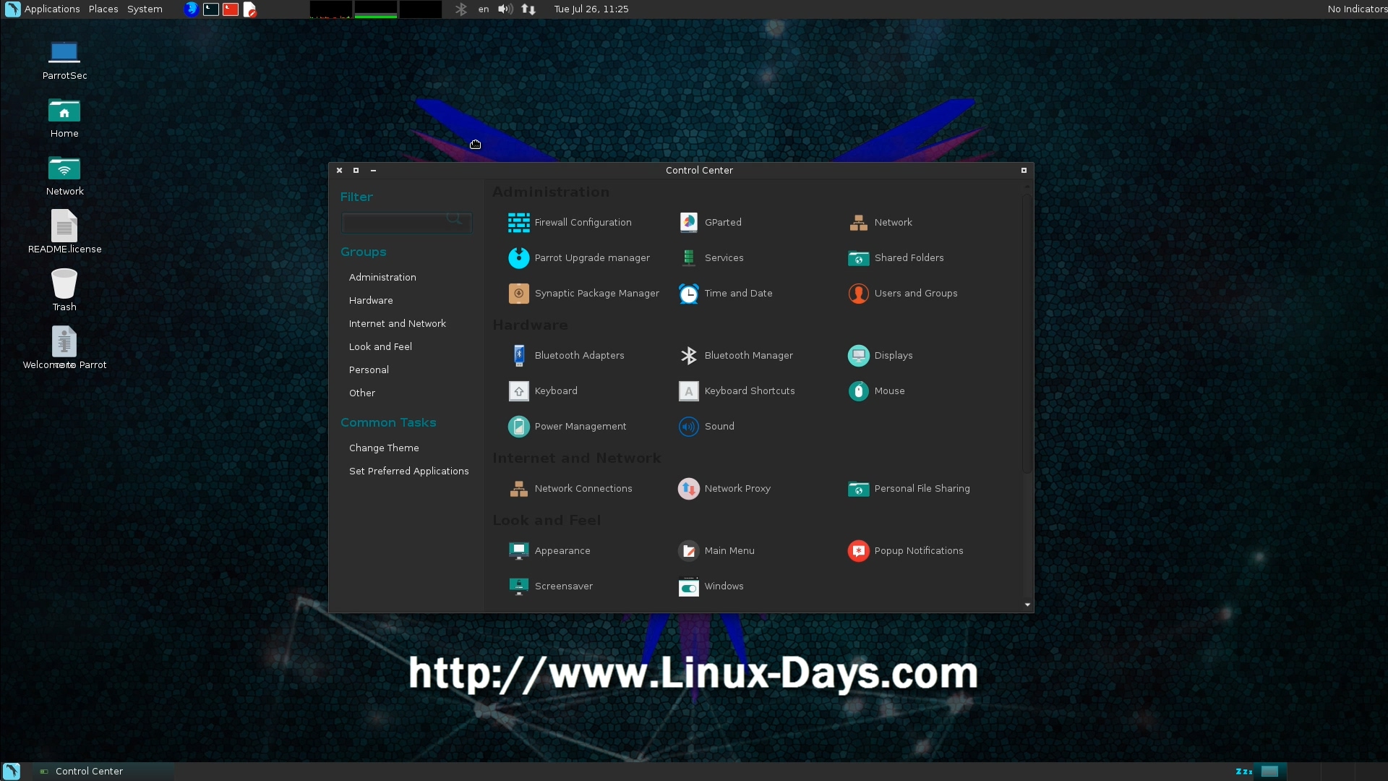Viewport: 1388px width, 781px height.
Task: Select Trash desktop icon
Action: click(x=64, y=290)
